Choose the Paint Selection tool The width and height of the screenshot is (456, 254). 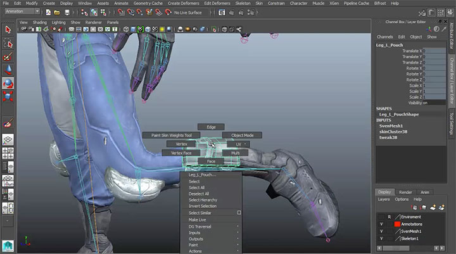pyautogui.click(x=8, y=57)
